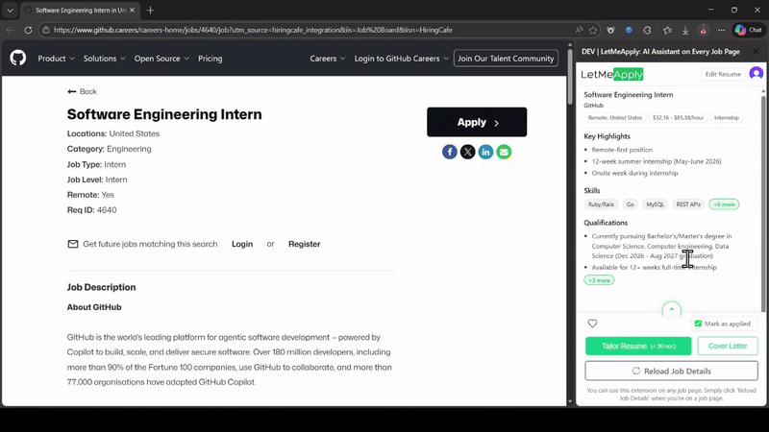769x432 pixels.
Task: Click the Remote, United States tag
Action: [x=615, y=117]
